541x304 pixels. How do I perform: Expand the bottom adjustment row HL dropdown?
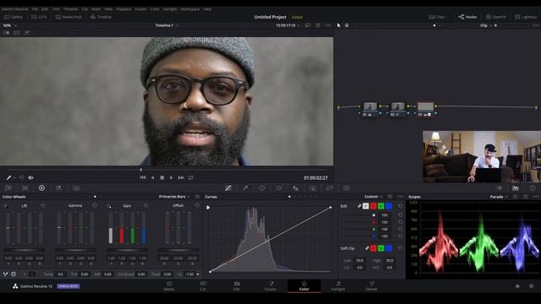198,274
